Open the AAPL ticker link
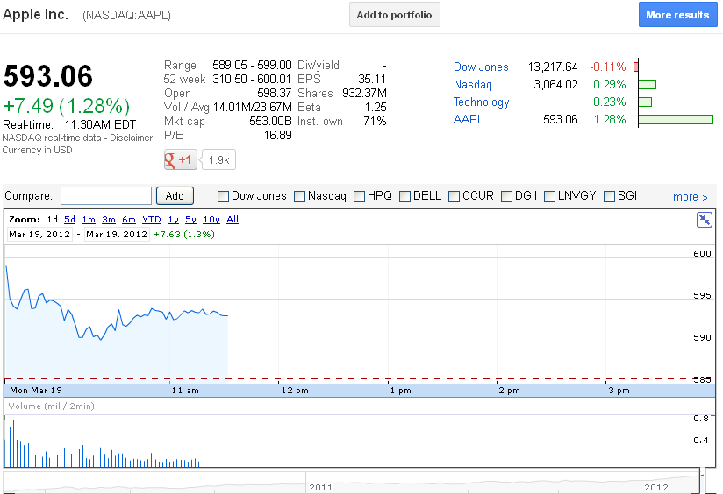The height and width of the screenshot is (494, 723). (469, 120)
